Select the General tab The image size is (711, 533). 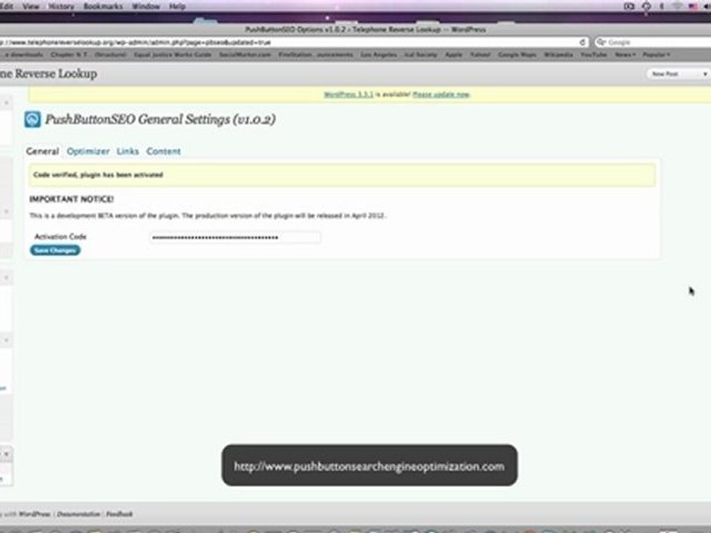tap(42, 151)
